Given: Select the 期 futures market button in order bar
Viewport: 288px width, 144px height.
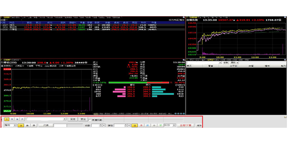Looking at the screenshot, I should (x=12, y=119).
